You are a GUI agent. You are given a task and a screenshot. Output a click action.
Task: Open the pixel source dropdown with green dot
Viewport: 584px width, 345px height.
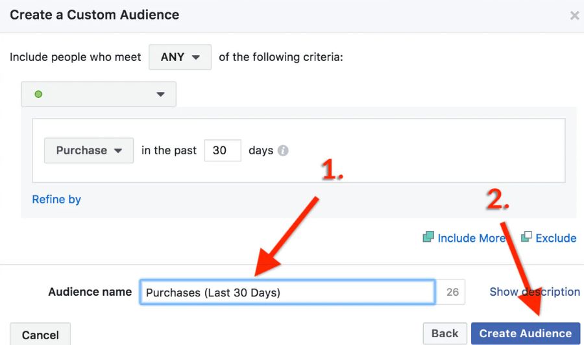coord(99,94)
